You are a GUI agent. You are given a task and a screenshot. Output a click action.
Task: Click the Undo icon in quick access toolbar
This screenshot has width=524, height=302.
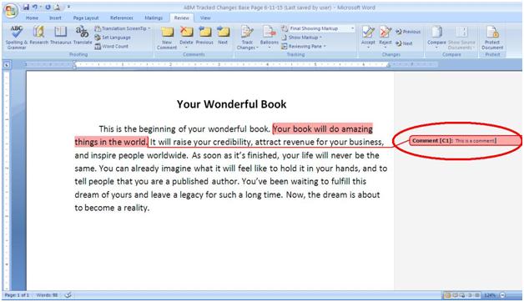point(35,7)
